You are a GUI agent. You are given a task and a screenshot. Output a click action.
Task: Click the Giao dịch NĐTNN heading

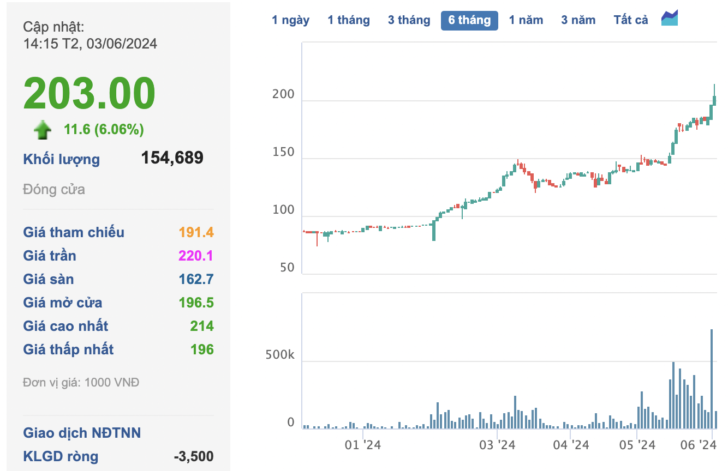[82, 433]
